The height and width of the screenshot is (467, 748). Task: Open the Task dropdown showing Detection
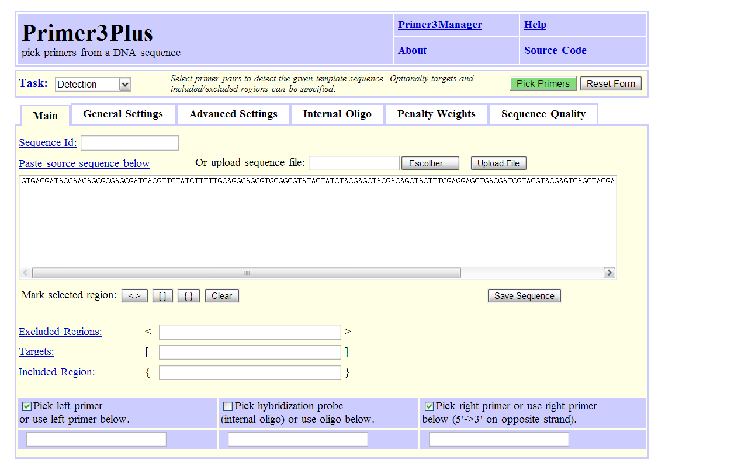[x=93, y=84]
